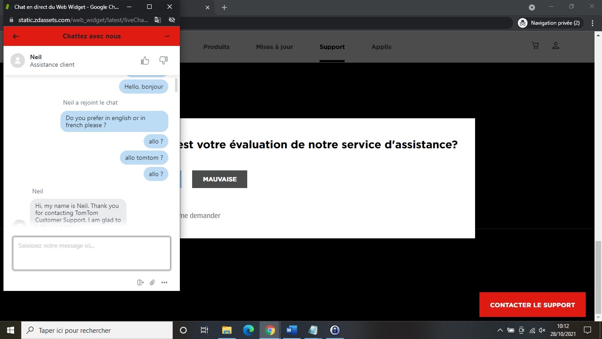Open the Applis nav item
Image resolution: width=602 pixels, height=339 pixels.
pos(381,47)
